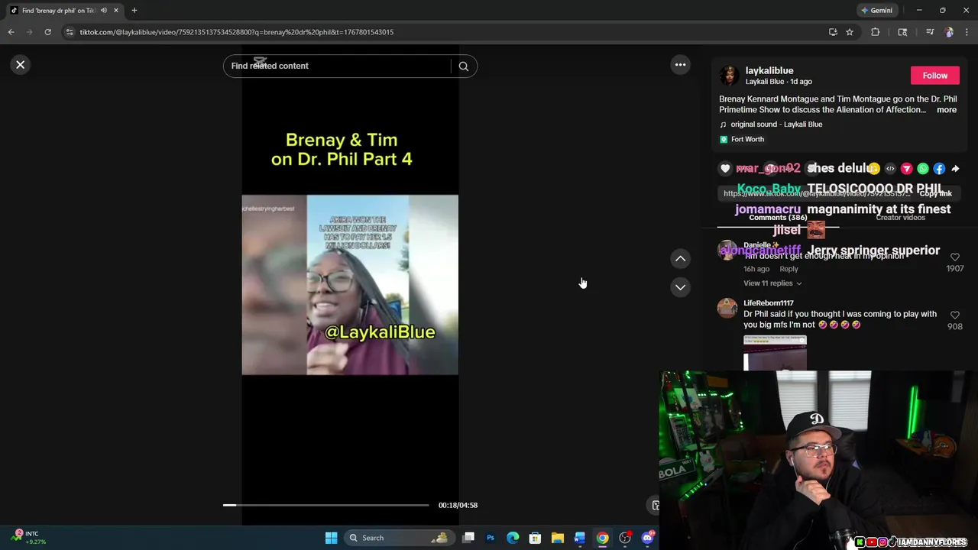Open Gemini in Chrome
The height and width of the screenshot is (550, 978).
[x=876, y=11]
